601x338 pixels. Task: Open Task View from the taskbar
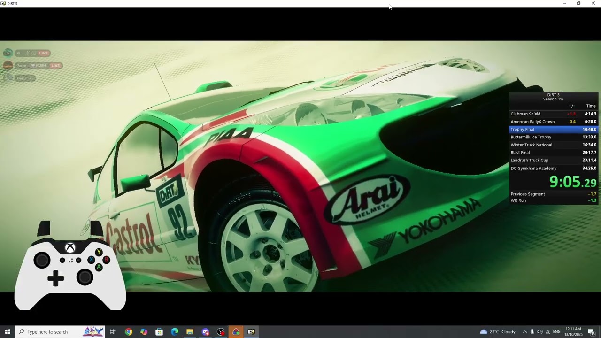click(113, 332)
